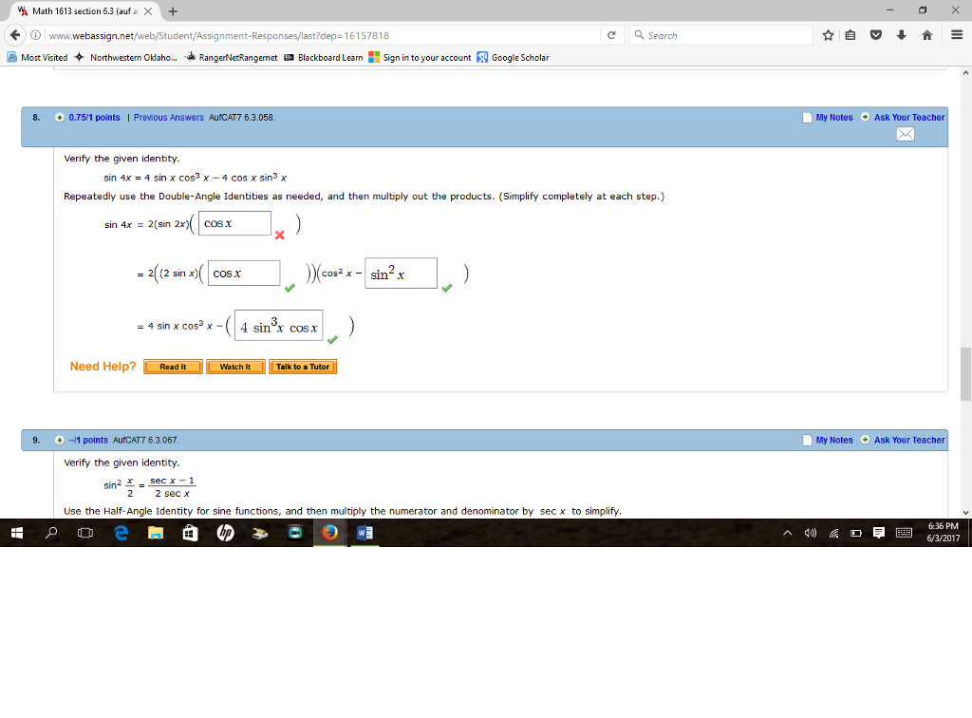
Task: Open Windows Start menu
Action: (17, 533)
